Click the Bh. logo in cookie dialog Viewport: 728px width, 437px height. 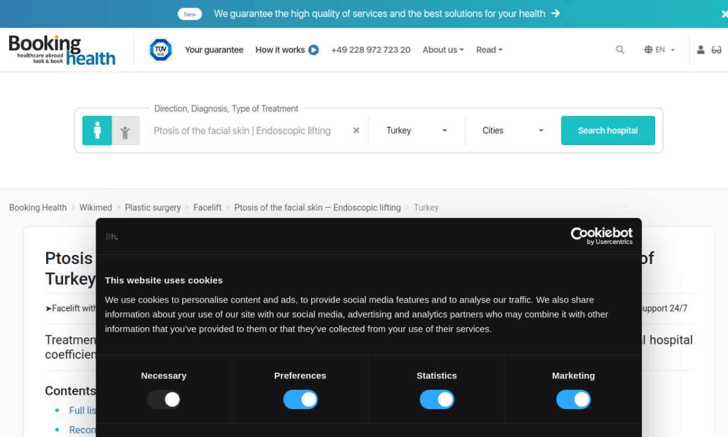pyautogui.click(x=111, y=237)
